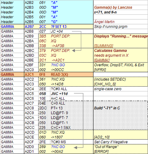
Task: Select address cell A2B2
Action: click(x=29, y=3)
